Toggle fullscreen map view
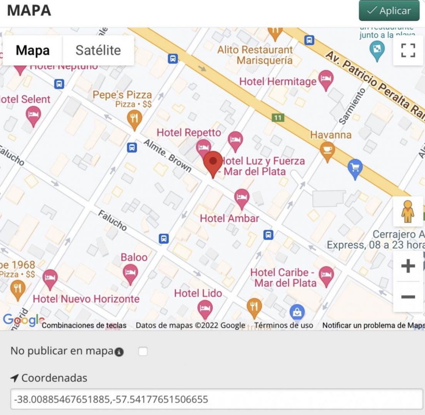This screenshot has height=415, width=425. pyautogui.click(x=408, y=50)
